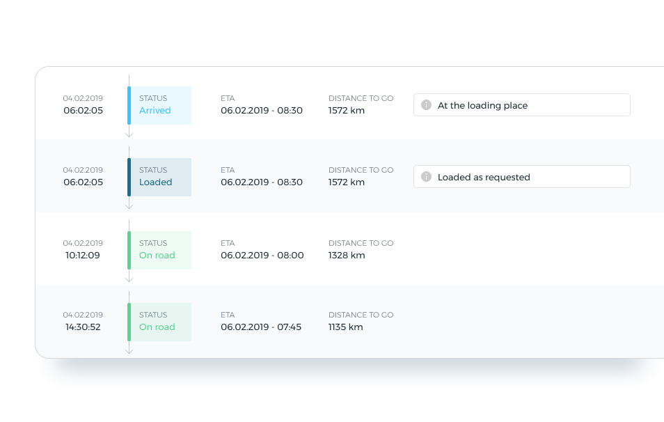Click the 1328 km distance to go

(x=347, y=256)
